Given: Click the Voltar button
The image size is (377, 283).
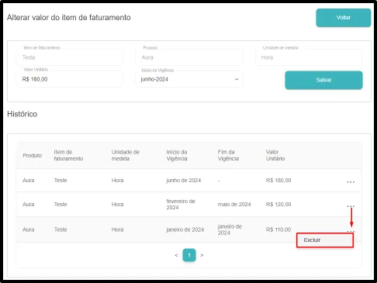Looking at the screenshot, I should 344,18.
